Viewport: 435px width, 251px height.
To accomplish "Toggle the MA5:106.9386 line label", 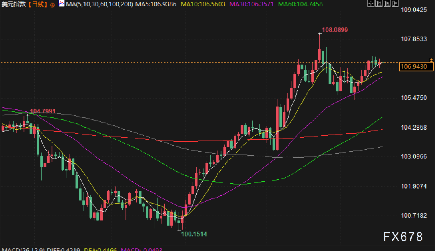I will (156, 4).
